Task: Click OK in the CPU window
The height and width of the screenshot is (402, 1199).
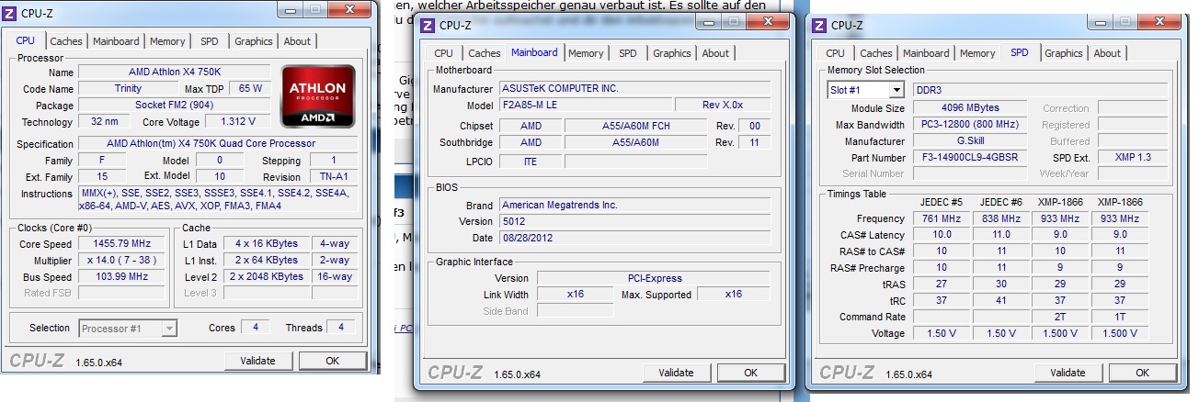Action: pos(332,361)
